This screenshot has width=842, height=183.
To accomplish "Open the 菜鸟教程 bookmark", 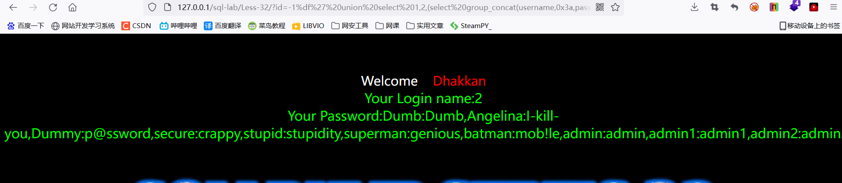I will (267, 26).
